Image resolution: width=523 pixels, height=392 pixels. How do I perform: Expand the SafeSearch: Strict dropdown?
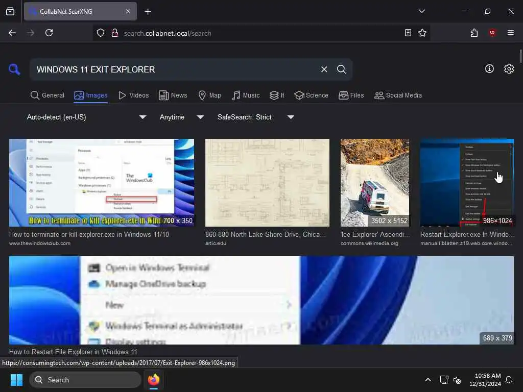255,117
